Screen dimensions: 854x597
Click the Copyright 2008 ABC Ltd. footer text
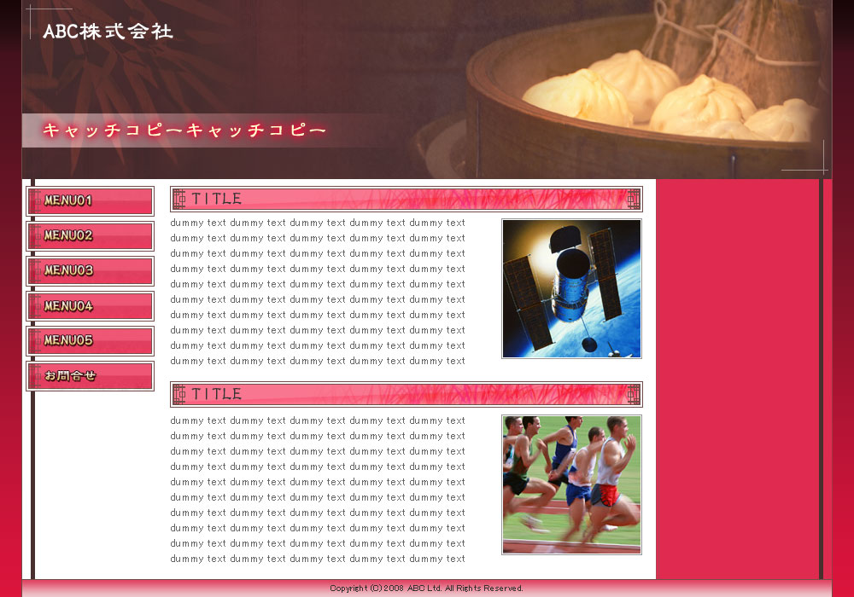pos(426,588)
